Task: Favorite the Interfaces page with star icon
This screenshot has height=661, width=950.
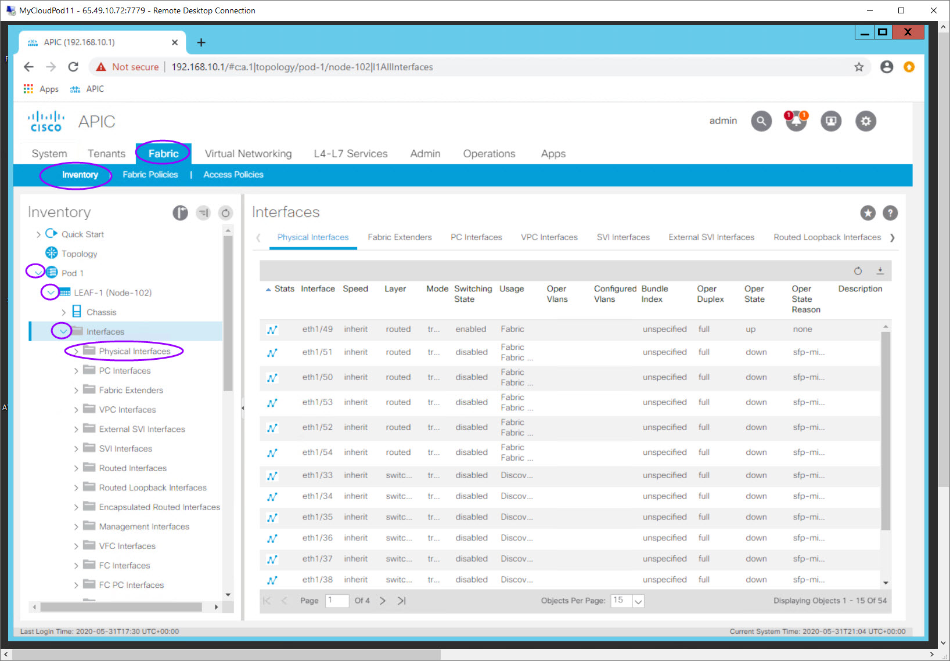Action: click(868, 213)
